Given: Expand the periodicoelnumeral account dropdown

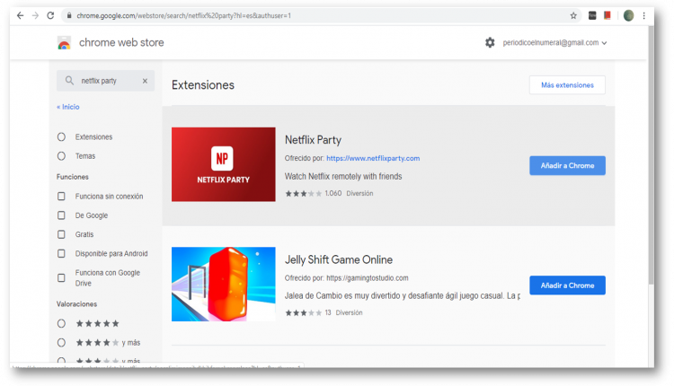Looking at the screenshot, I should pos(604,43).
